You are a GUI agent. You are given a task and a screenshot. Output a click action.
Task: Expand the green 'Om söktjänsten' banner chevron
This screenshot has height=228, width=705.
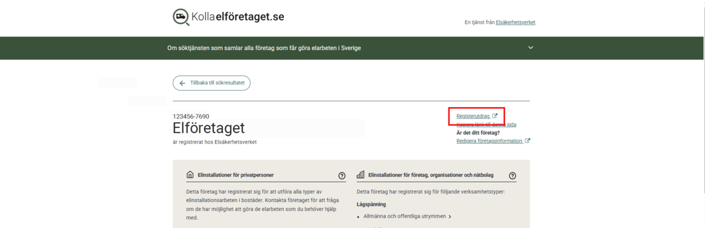pyautogui.click(x=530, y=47)
